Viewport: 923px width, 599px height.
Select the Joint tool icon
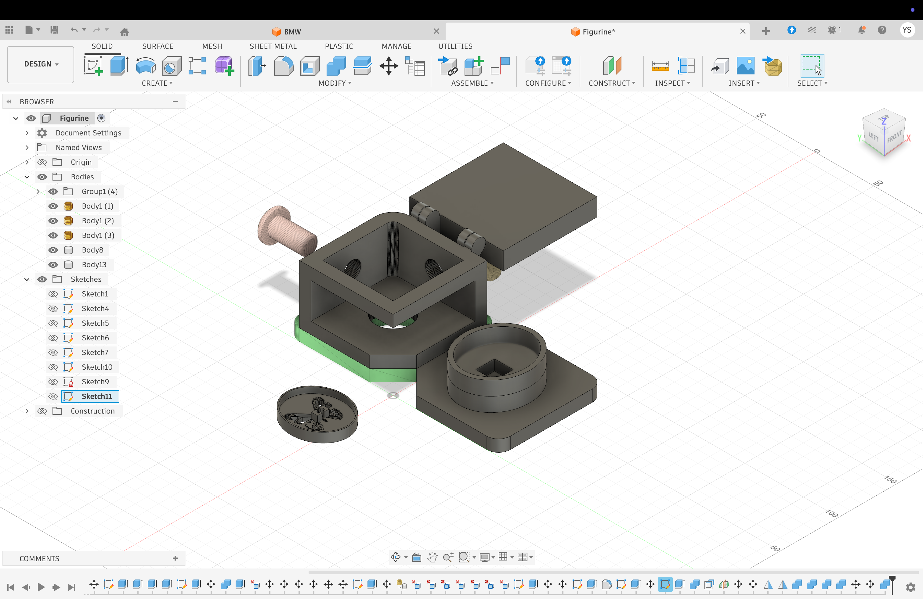500,66
